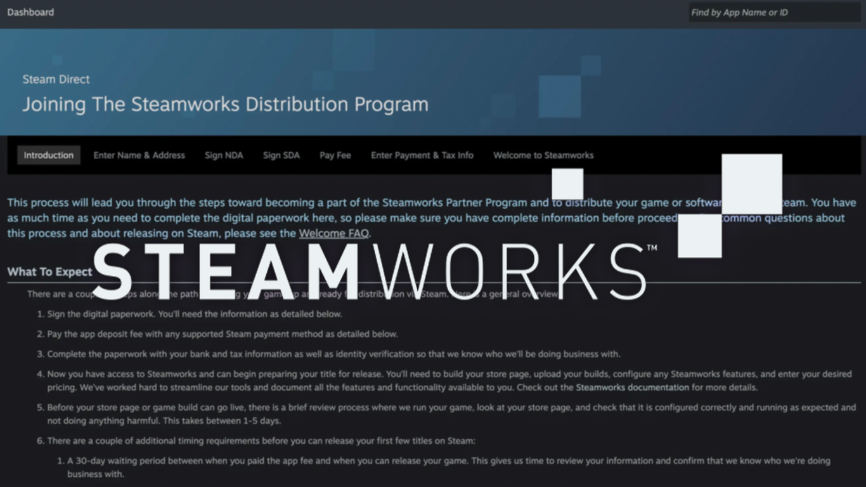Click the What To Expect heading
The width and height of the screenshot is (866, 487).
(x=49, y=272)
